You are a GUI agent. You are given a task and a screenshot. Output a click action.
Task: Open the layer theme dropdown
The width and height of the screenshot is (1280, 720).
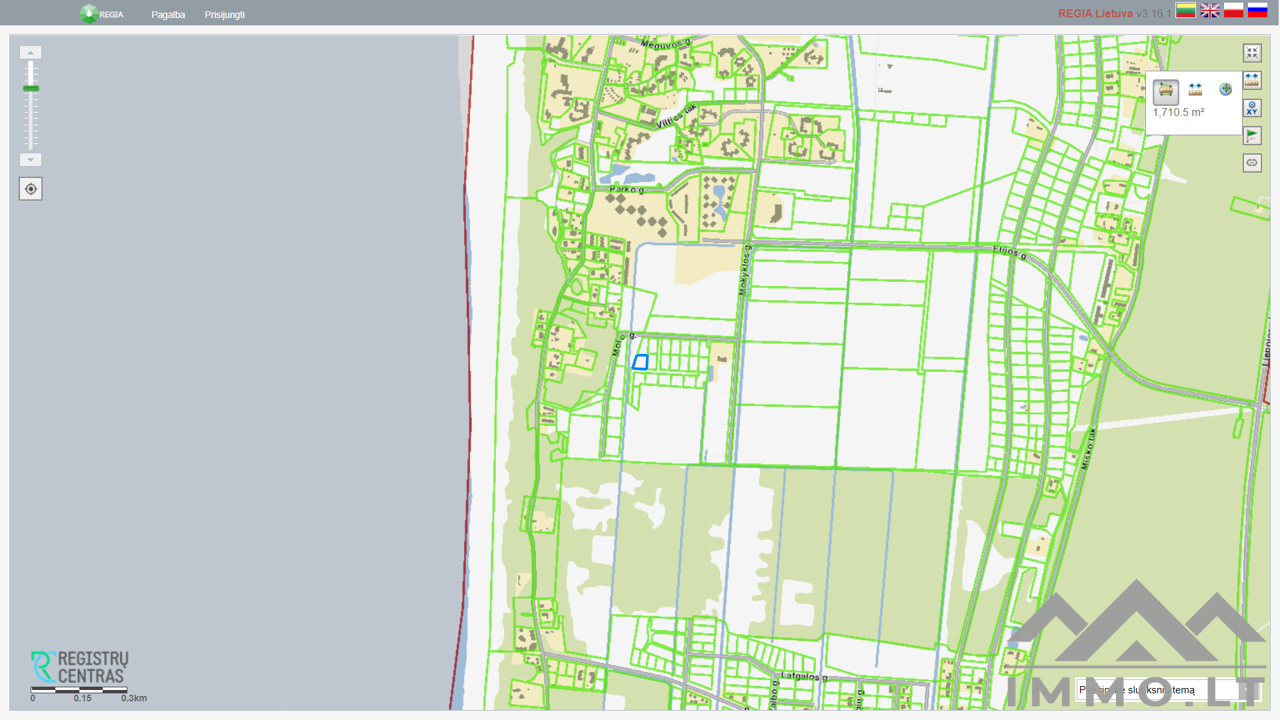[1167, 690]
